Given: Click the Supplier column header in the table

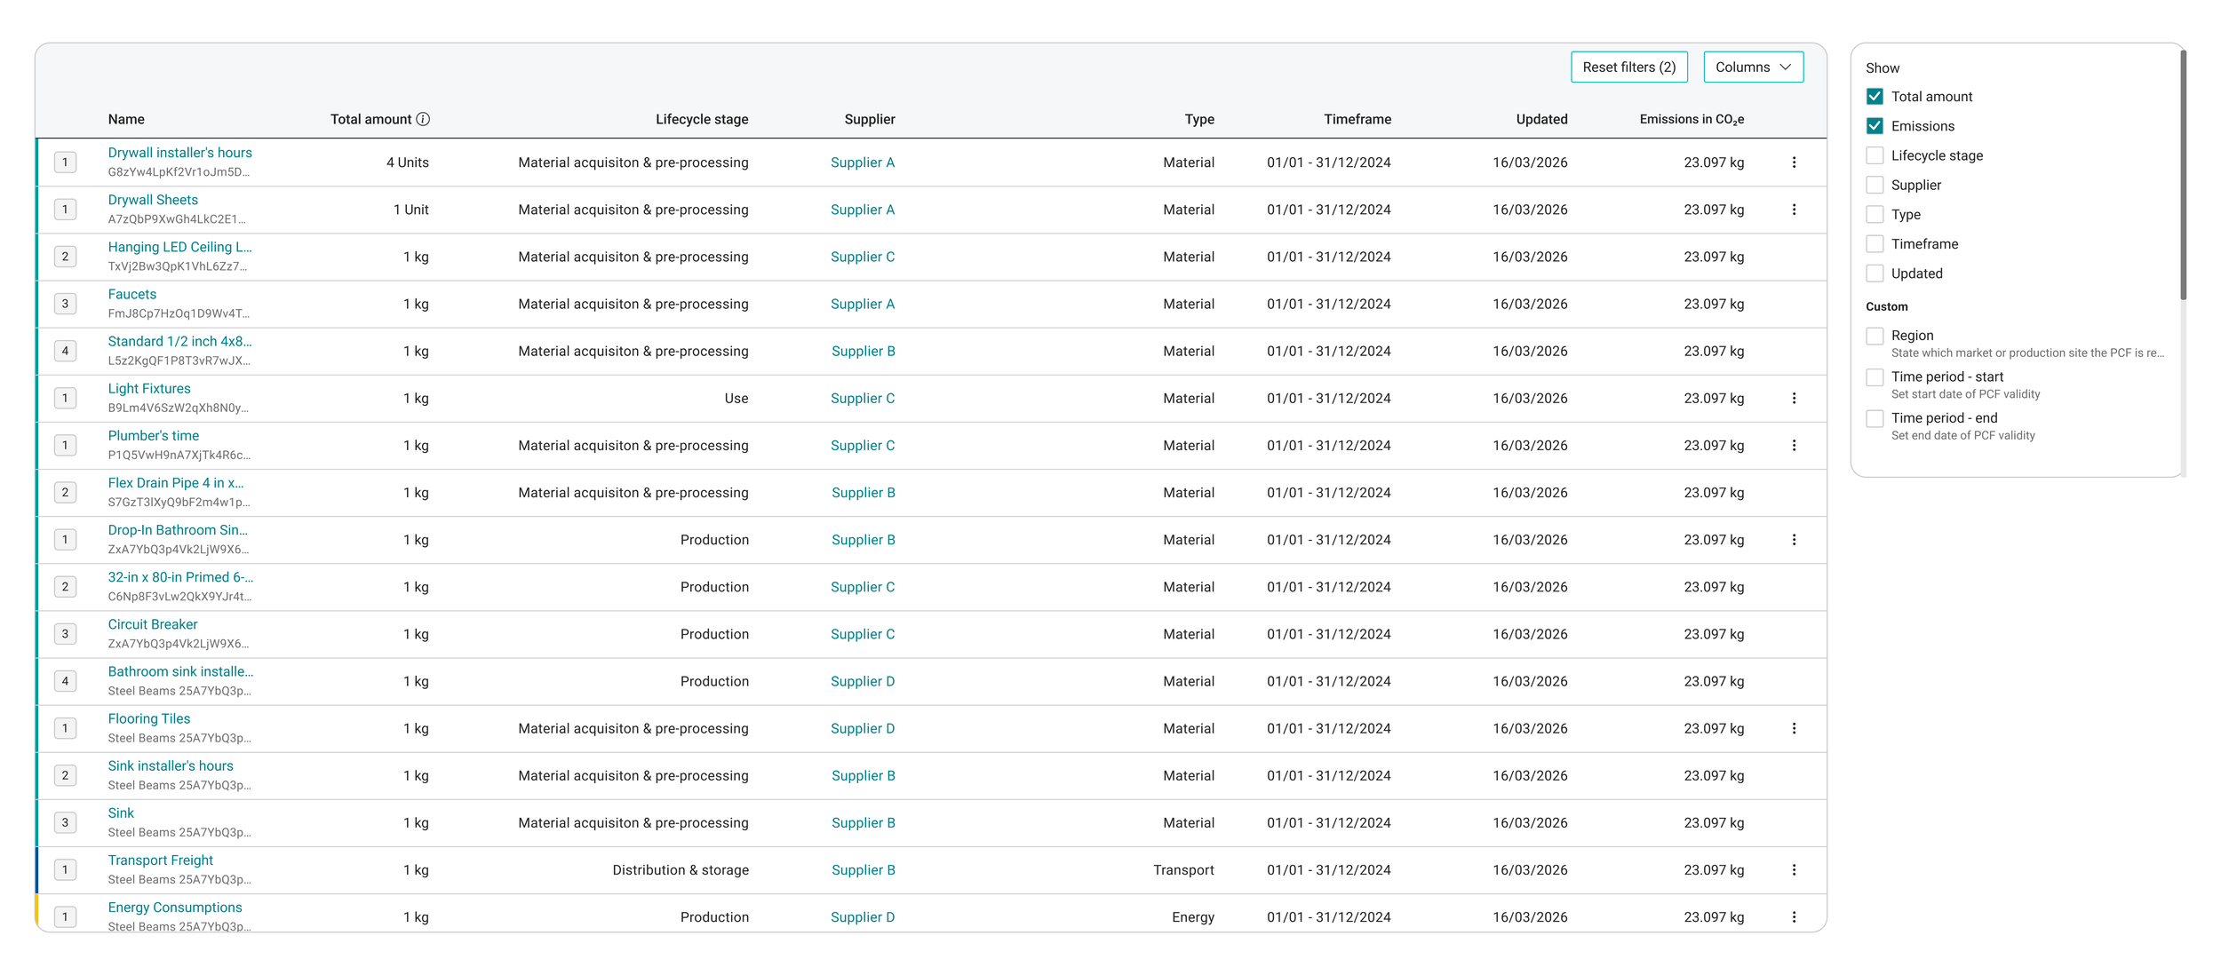Looking at the screenshot, I should [x=870, y=119].
